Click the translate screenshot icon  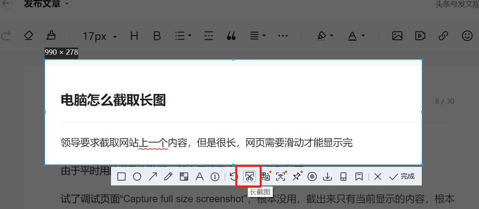(x=266, y=176)
